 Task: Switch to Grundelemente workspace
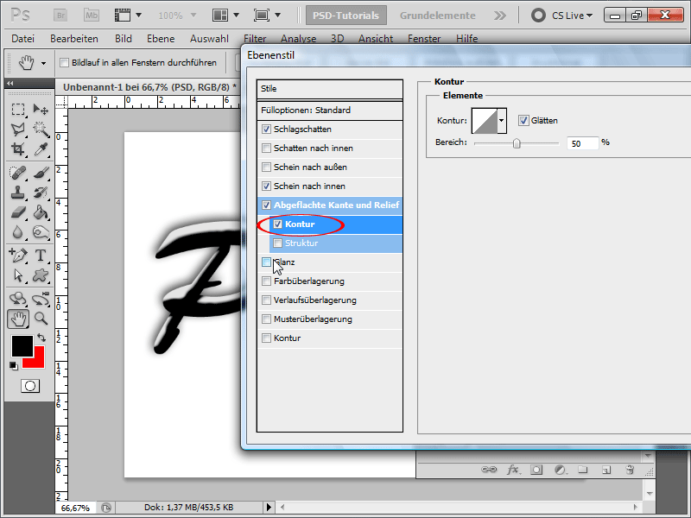pyautogui.click(x=438, y=16)
